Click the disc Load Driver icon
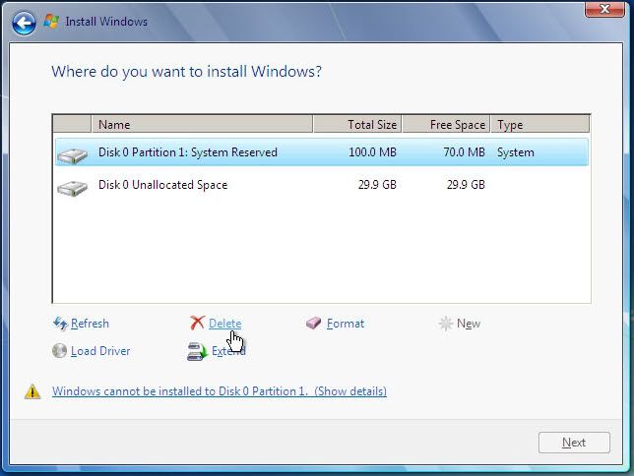This screenshot has height=476, width=634. [x=59, y=351]
